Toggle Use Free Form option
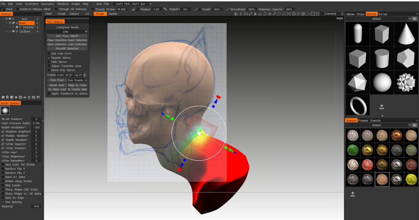 click(x=48, y=53)
